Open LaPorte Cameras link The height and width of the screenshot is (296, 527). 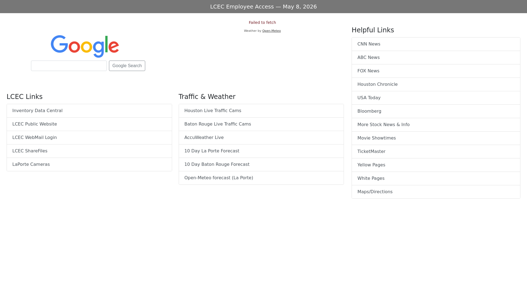(89, 164)
